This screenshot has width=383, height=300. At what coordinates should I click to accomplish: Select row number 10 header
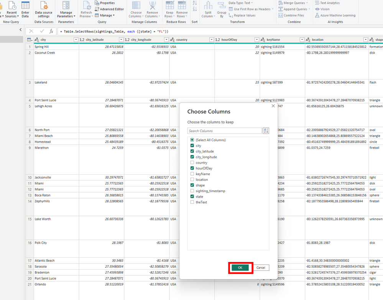(30, 177)
